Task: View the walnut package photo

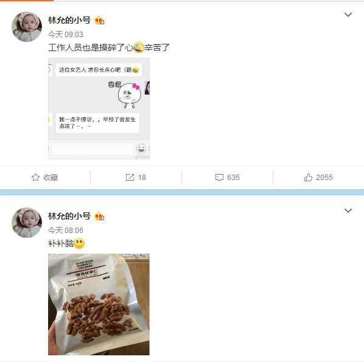Action: (x=99, y=304)
